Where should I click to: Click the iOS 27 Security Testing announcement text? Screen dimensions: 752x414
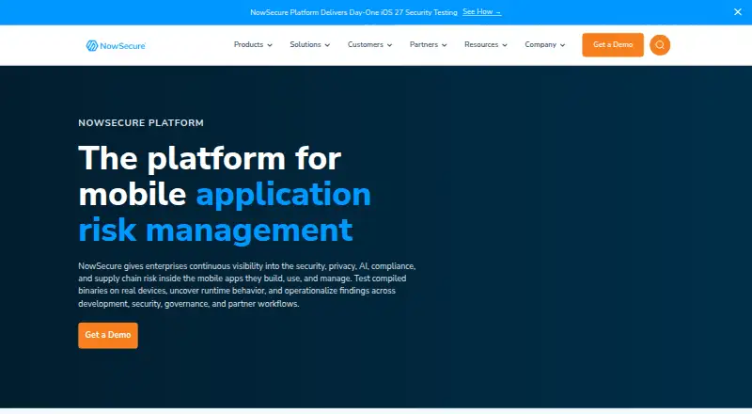(353, 12)
